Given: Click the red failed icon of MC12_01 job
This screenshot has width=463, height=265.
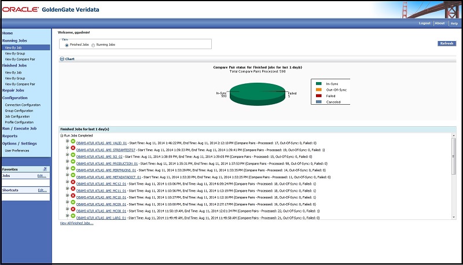Looking at the screenshot, I should pos(73,182).
